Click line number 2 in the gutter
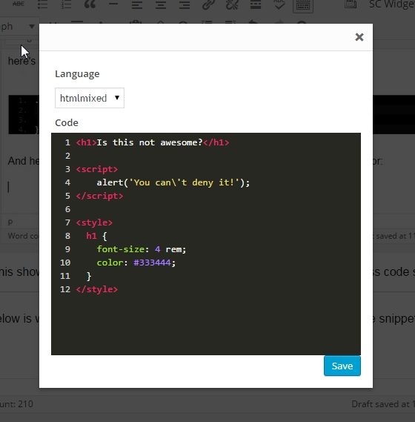The height and width of the screenshot is (422, 415). pos(67,156)
